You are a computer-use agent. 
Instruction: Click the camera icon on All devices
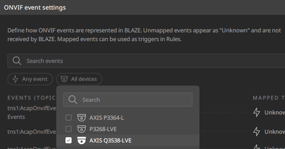[64, 79]
